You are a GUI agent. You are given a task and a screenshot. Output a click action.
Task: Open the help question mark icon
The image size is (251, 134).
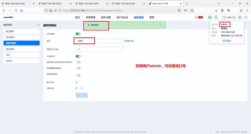[246, 17]
